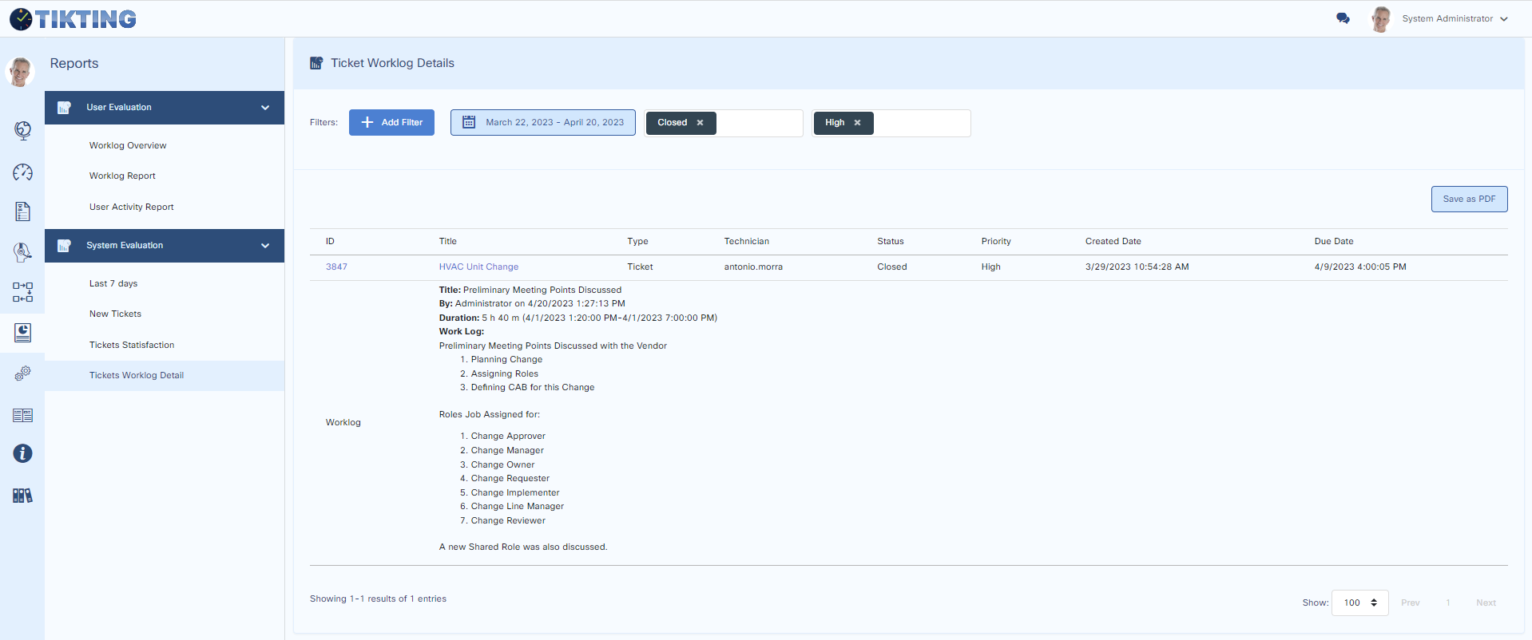Open the chat messages icon in header
Viewport: 1532px width, 640px height.
tap(1343, 18)
